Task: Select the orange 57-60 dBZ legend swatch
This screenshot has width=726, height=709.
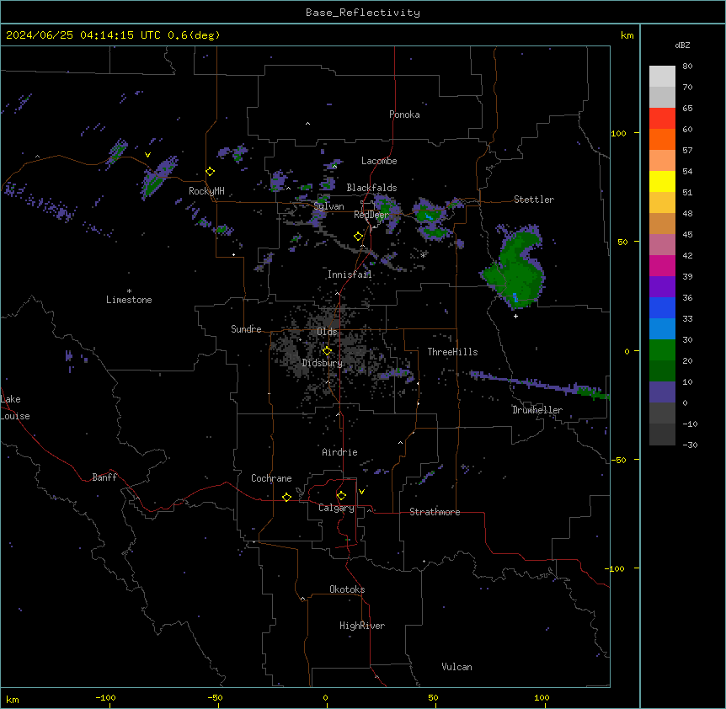Action: point(662,139)
